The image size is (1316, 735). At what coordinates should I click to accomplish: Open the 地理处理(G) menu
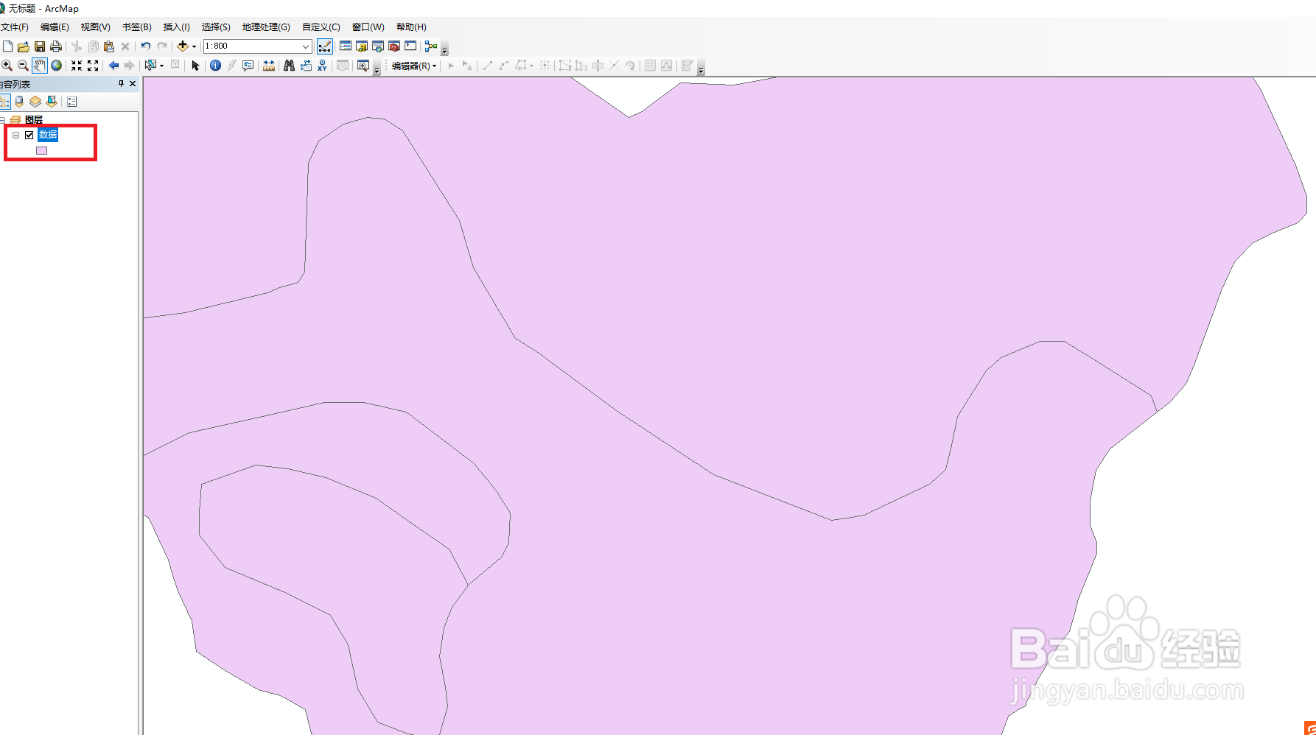[x=265, y=27]
